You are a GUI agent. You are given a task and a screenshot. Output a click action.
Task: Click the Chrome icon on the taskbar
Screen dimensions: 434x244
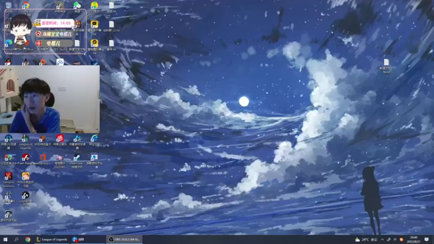tap(28, 239)
